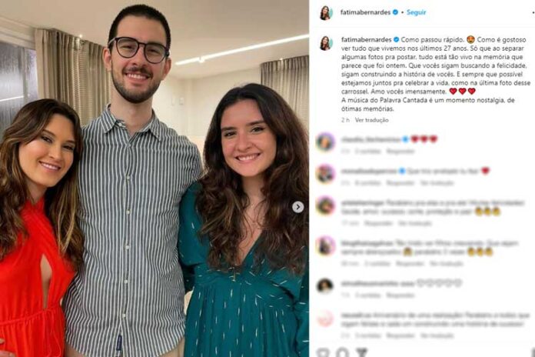Open caption author's small avatar
The height and width of the screenshot is (357, 535).
(326, 43)
